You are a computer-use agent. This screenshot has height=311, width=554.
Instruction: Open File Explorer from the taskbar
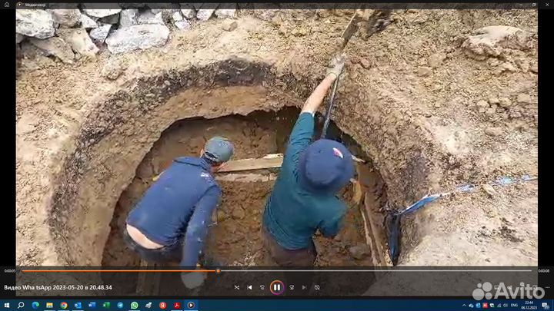click(49, 305)
